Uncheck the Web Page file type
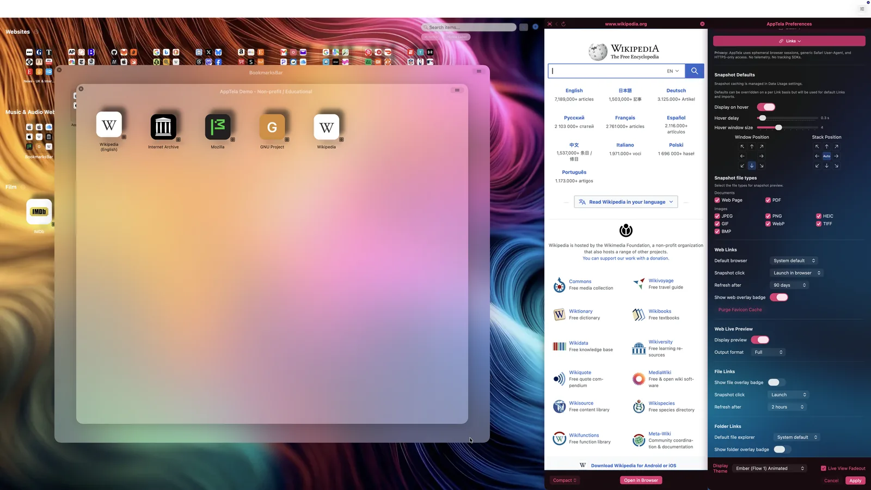 (x=717, y=200)
